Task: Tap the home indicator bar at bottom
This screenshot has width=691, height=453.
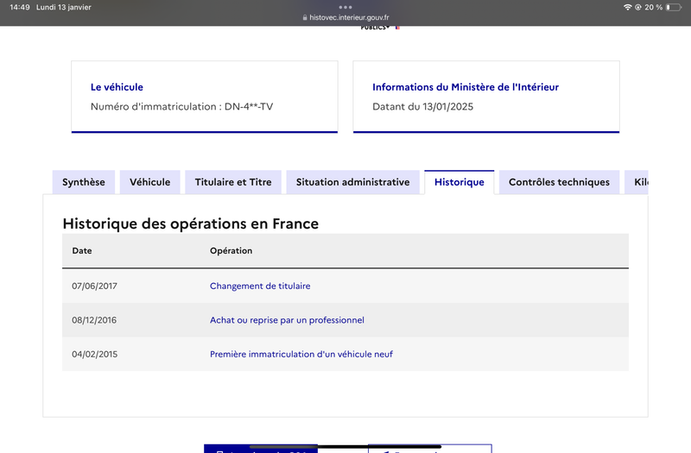Action: (x=345, y=447)
